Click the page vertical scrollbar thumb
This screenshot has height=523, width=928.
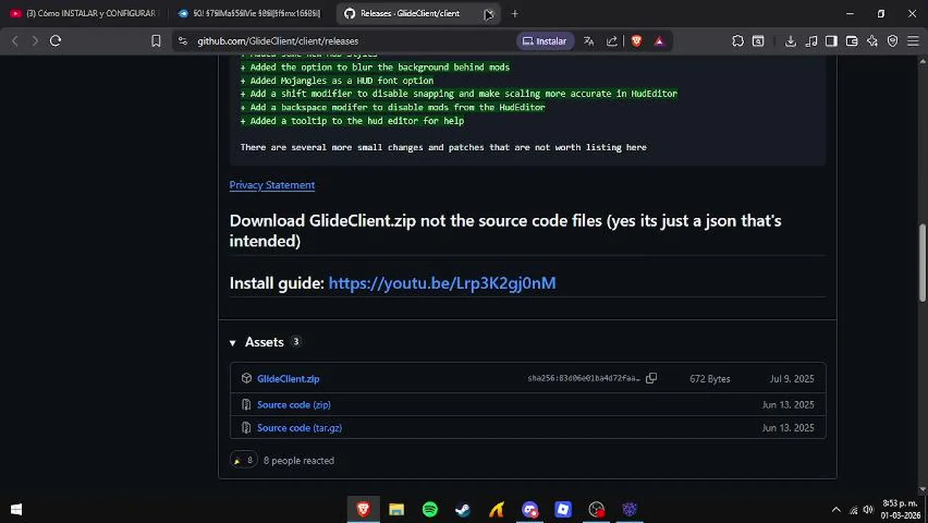tap(923, 263)
